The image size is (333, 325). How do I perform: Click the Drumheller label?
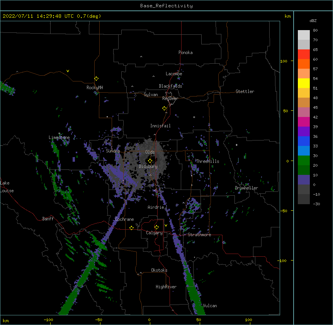click(x=246, y=188)
